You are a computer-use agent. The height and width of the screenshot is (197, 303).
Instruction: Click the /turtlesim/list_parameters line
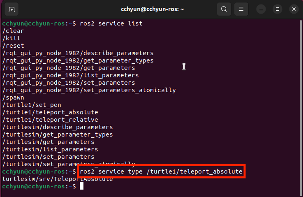[50, 149]
